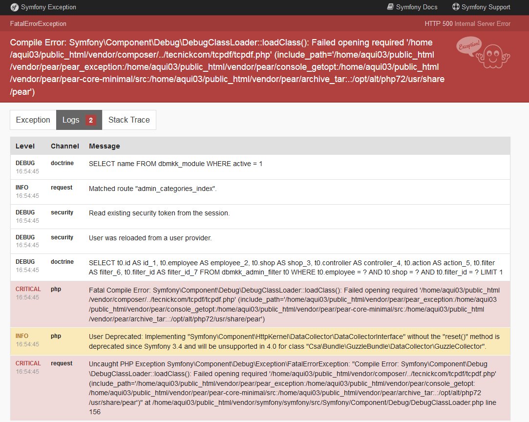Click php channel in User Deprecated row
Image resolution: width=529 pixels, height=422 pixels.
[x=56, y=336]
